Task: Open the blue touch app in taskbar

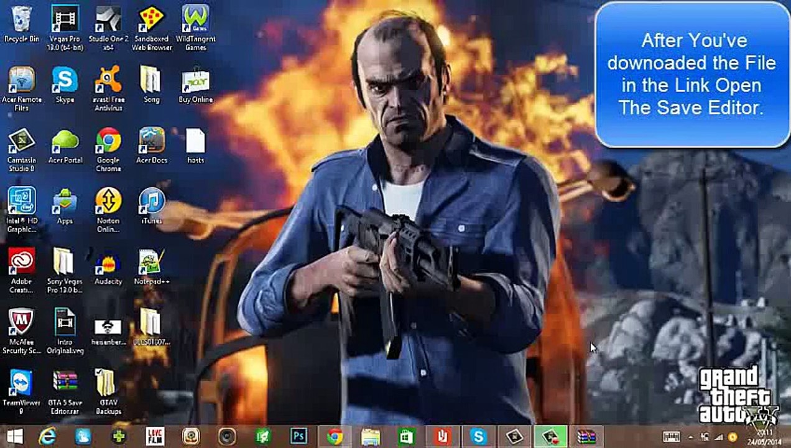Action: pos(83,437)
